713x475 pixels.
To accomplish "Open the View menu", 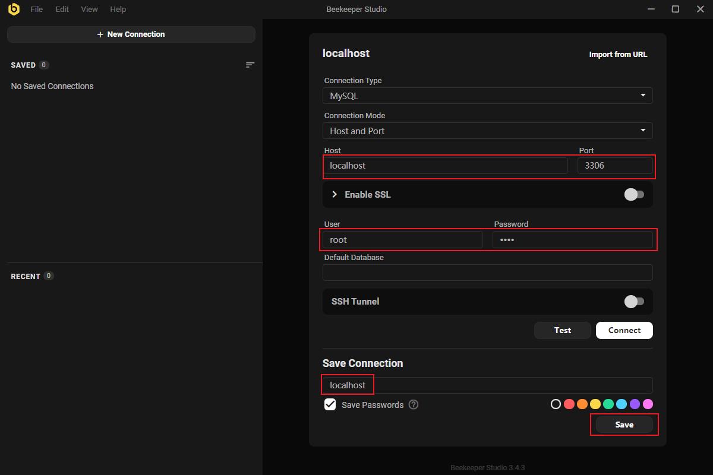I will point(89,9).
